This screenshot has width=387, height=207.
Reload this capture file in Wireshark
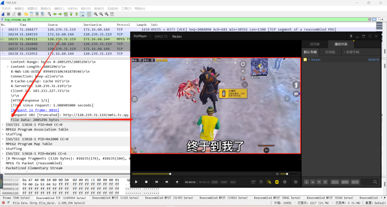(x=42, y=14)
